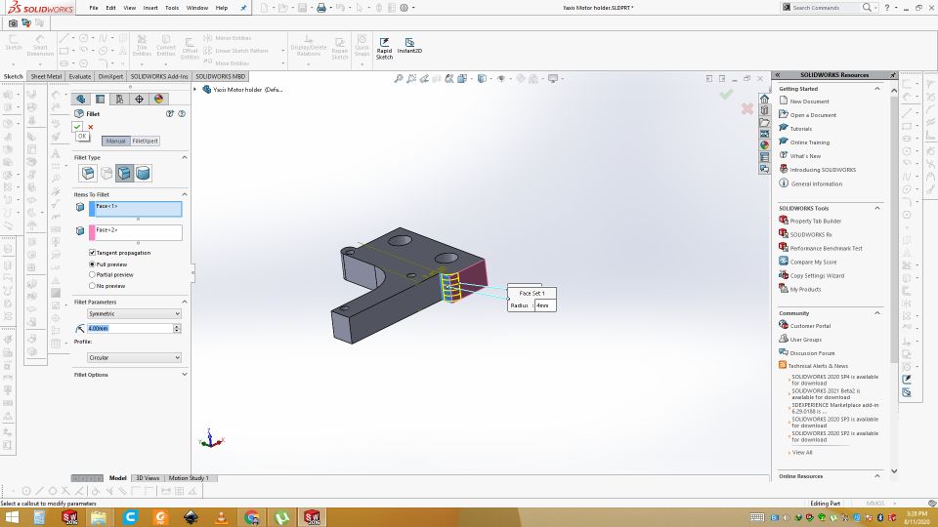938x527 pixels.
Task: Open Motion Study 1 tab
Action: tap(189, 478)
